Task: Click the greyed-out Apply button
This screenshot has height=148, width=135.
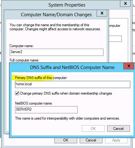Action: [x=116, y=140]
